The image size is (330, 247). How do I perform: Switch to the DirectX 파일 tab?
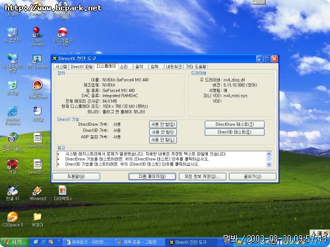[x=82, y=67]
